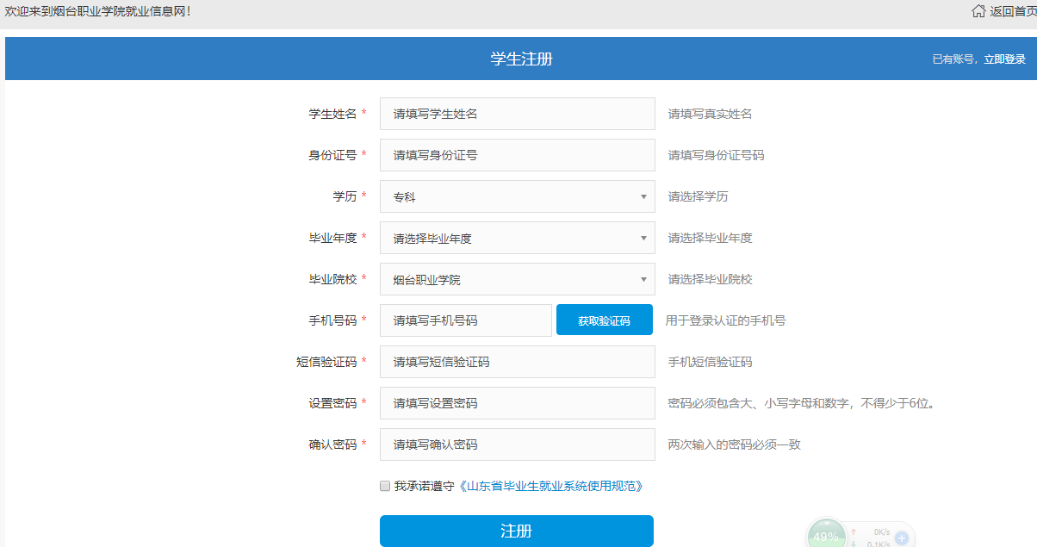Click the 学生注册 header title

click(x=521, y=59)
